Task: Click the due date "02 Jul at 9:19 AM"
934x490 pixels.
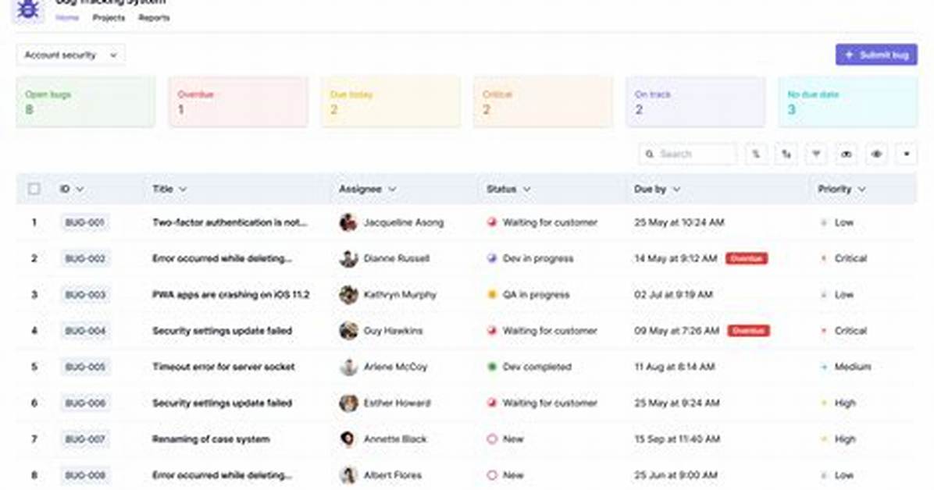Action: [x=674, y=295]
